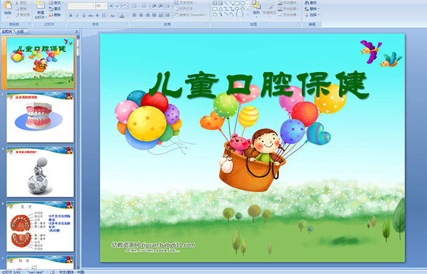Switch to the Outline (大纲) pane tab
This screenshot has height=274, width=427.
tap(20, 32)
